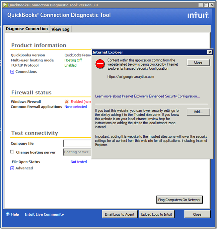Select the Diagnose Connection tab
The image size is (217, 229).
point(27,29)
